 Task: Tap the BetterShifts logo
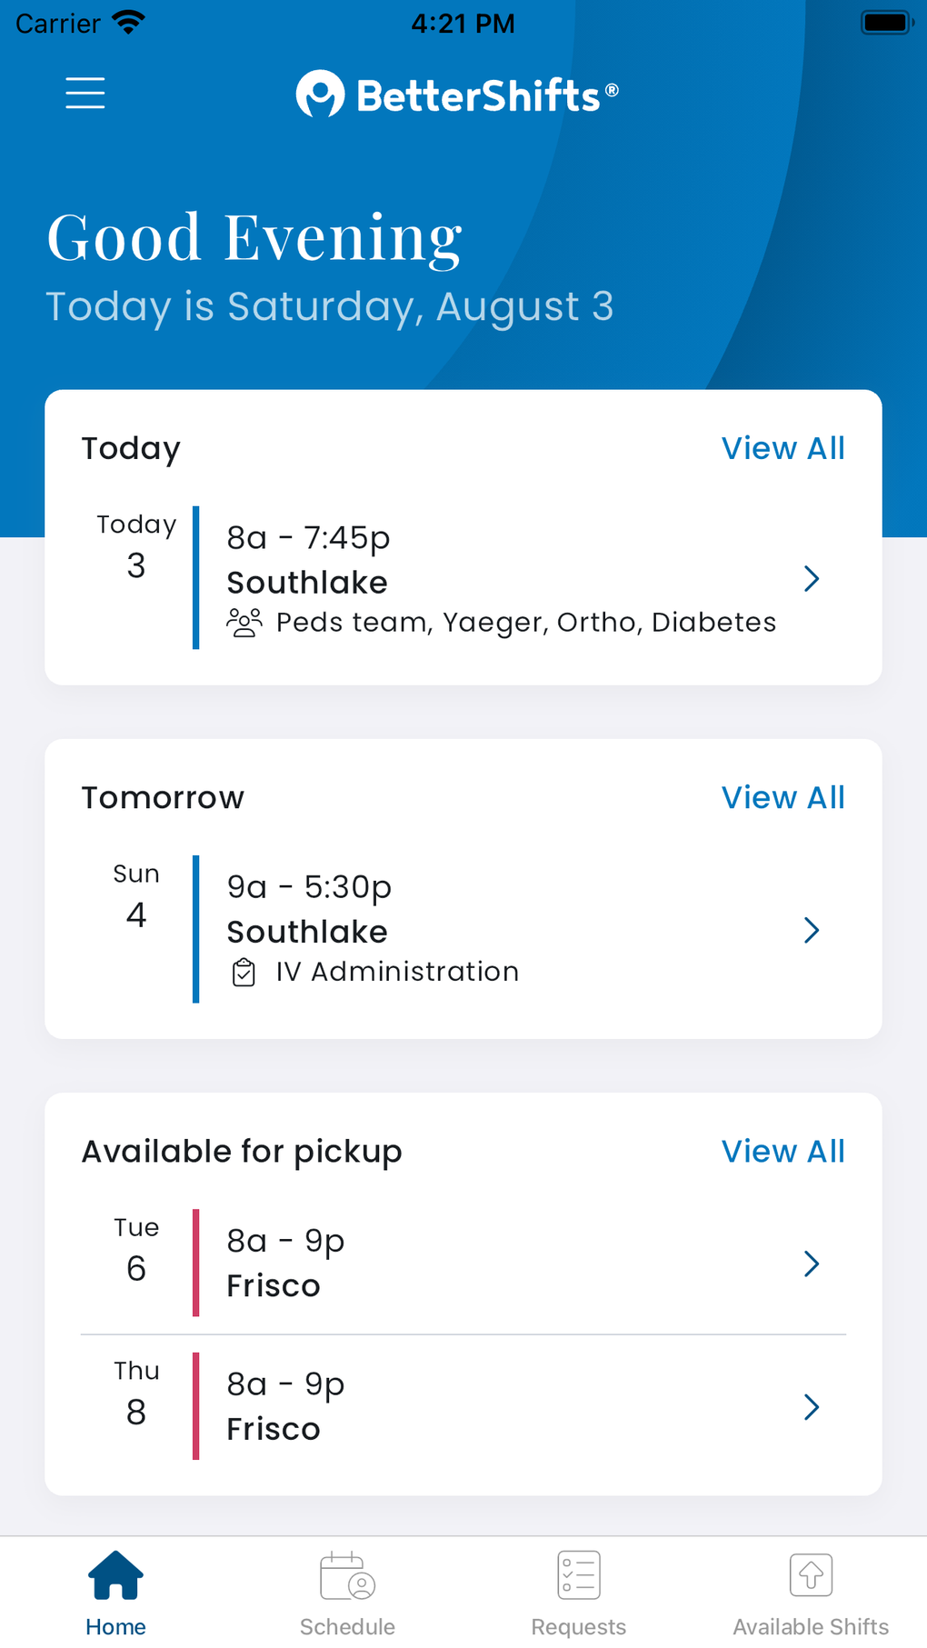(457, 95)
